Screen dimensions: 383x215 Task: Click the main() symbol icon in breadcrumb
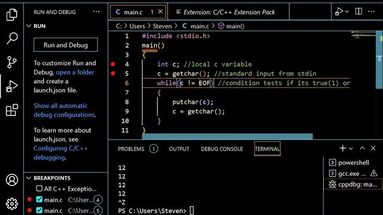pos(221,26)
